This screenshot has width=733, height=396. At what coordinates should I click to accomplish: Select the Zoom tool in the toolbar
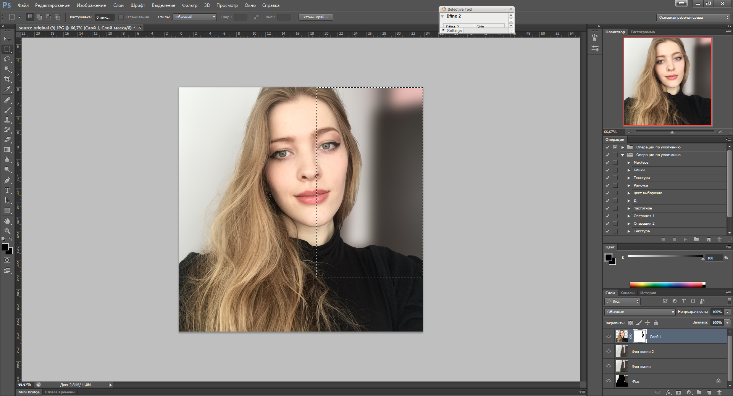(x=7, y=231)
